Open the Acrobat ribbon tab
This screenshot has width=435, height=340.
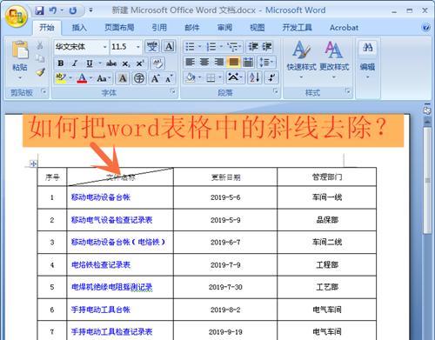click(344, 28)
